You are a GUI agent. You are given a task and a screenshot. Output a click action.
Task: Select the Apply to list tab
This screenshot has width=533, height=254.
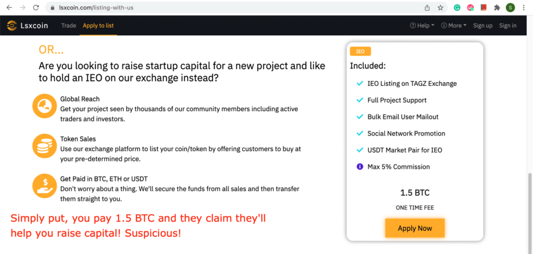pos(98,26)
